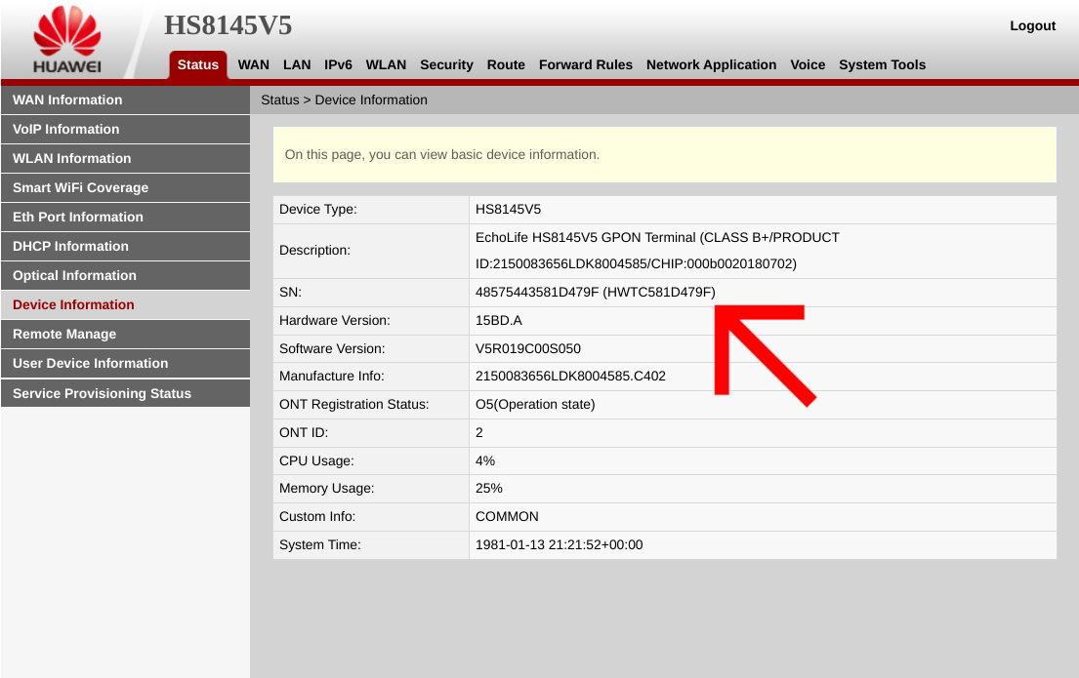Click O5(Operation state) registration value
Image resolution: width=1079 pixels, height=678 pixels.
click(535, 404)
